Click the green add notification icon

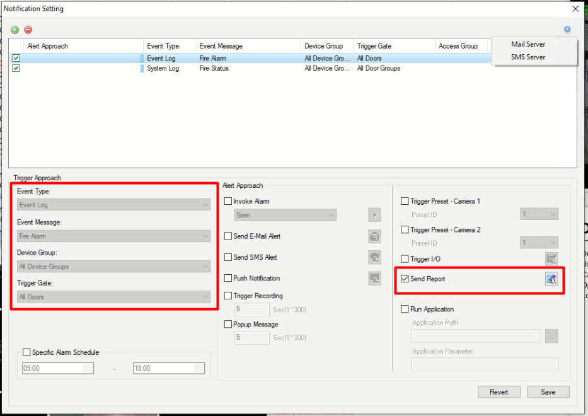(14, 30)
